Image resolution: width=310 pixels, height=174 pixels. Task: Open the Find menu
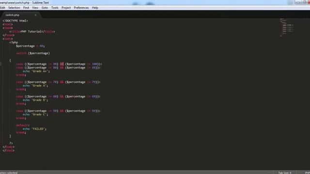pyautogui.click(x=26, y=8)
